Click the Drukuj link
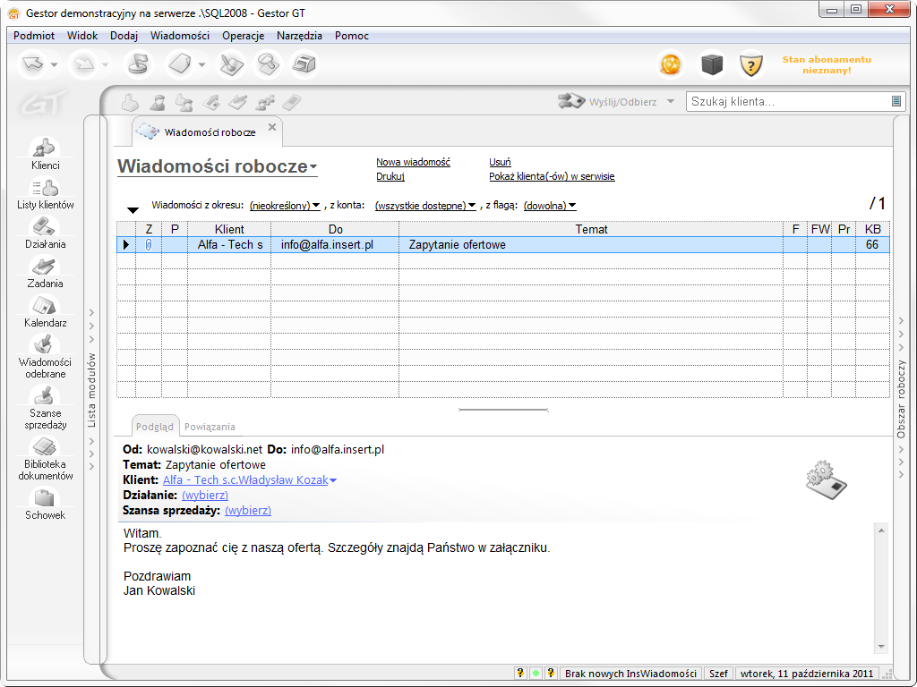917x687 pixels. (x=390, y=176)
